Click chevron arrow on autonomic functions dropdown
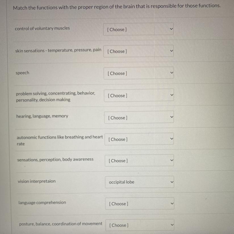 pyautogui.click(x=171, y=139)
